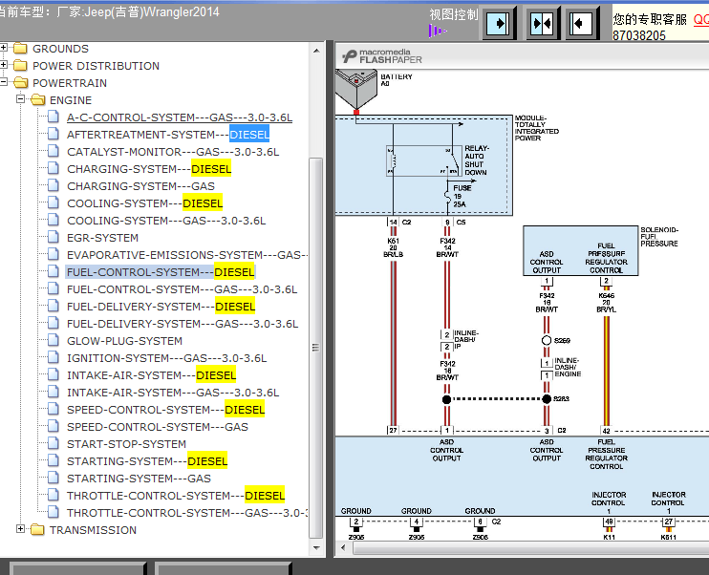This screenshot has height=575, width=709.
Task: Select the POWER DISTRIBUTION folder label
Action: click(96, 66)
